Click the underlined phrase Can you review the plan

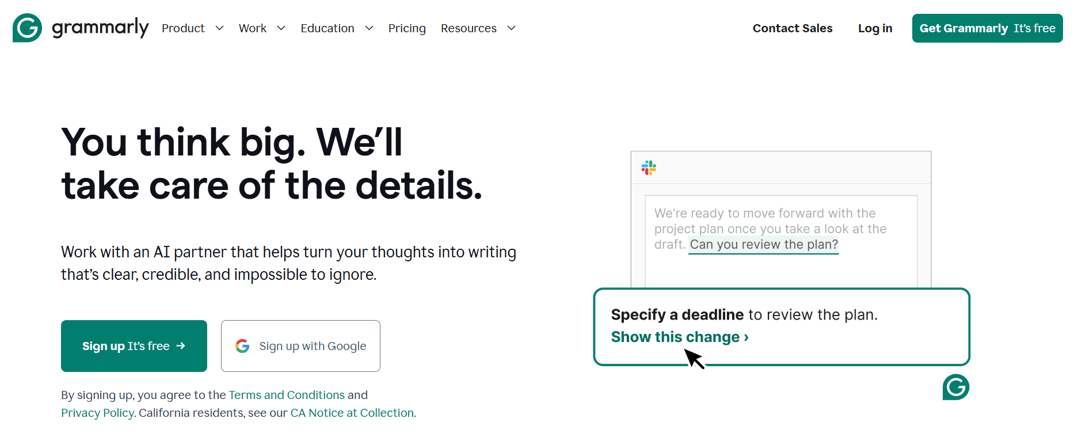coord(763,244)
